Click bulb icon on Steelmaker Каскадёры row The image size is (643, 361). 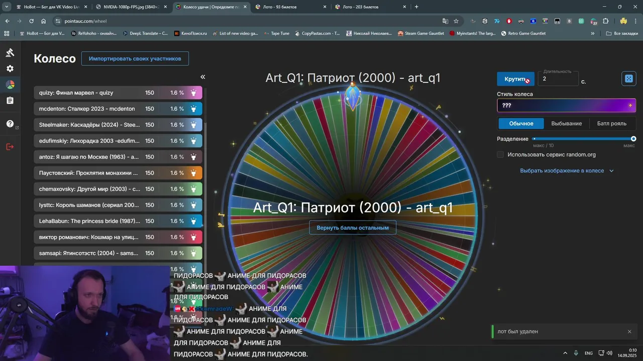point(194,125)
